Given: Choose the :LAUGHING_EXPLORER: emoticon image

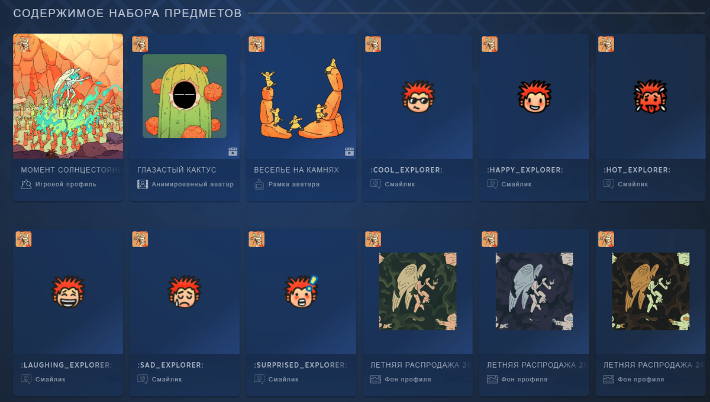Looking at the screenshot, I should [x=68, y=293].
